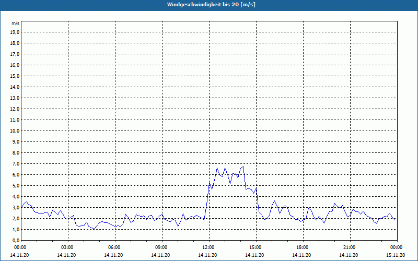418x261 pixels.
Task: Click the 3,0 y-axis label
Action: tap(16, 207)
